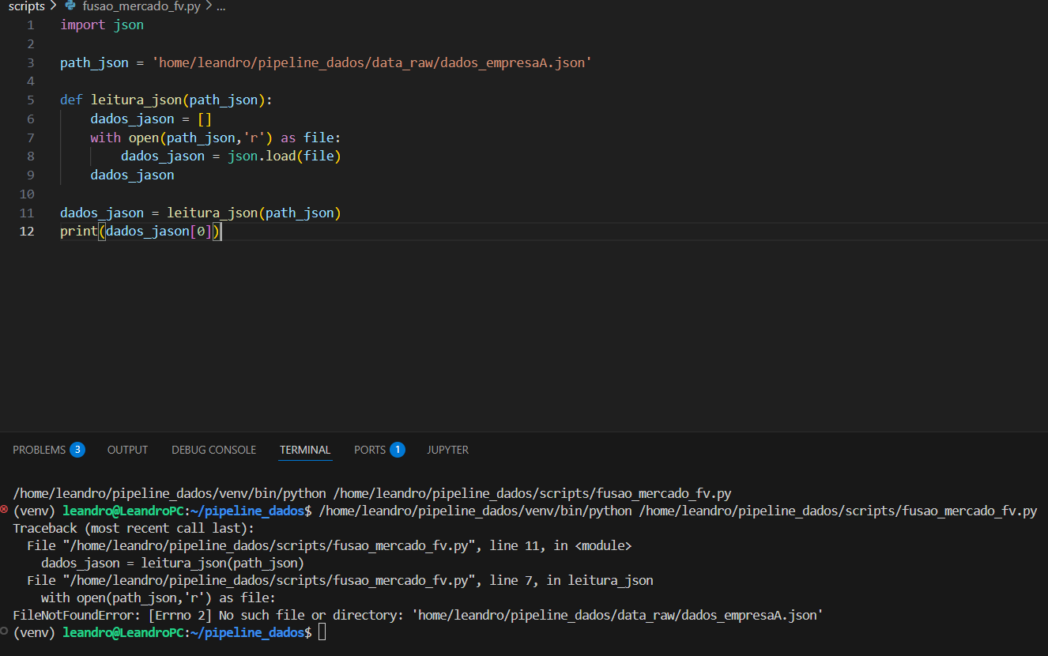Click the 'import json' line

click(102, 25)
